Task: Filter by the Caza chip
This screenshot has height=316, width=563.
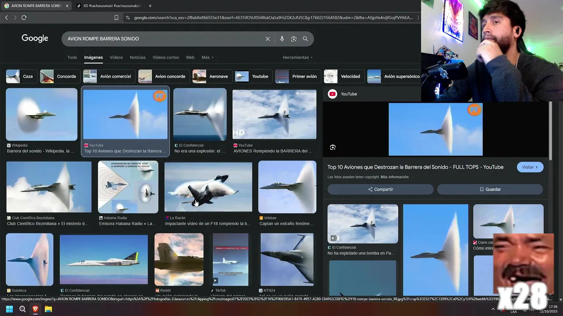Action: (21, 76)
